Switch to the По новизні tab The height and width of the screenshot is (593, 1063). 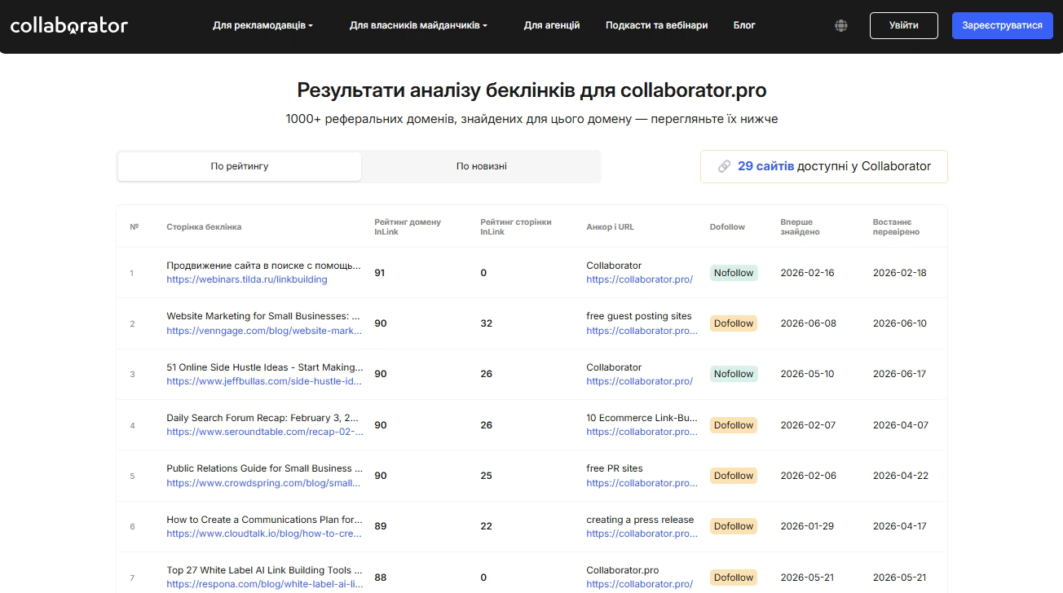point(481,166)
